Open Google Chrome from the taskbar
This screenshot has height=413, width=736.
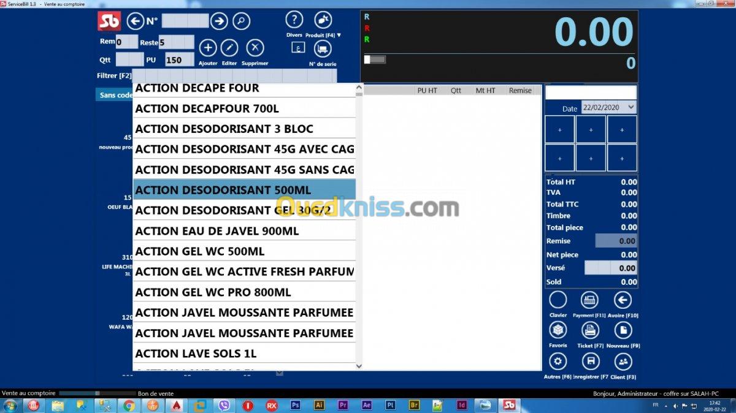pyautogui.click(x=129, y=405)
